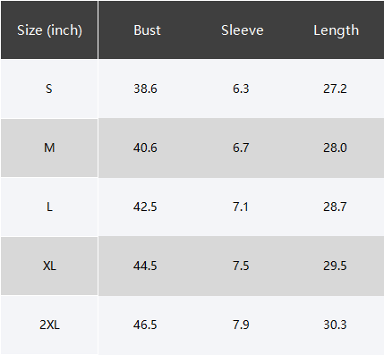Screen dimensions: 384x355
Task: Select the Sleeve column header
Action: (243, 30)
